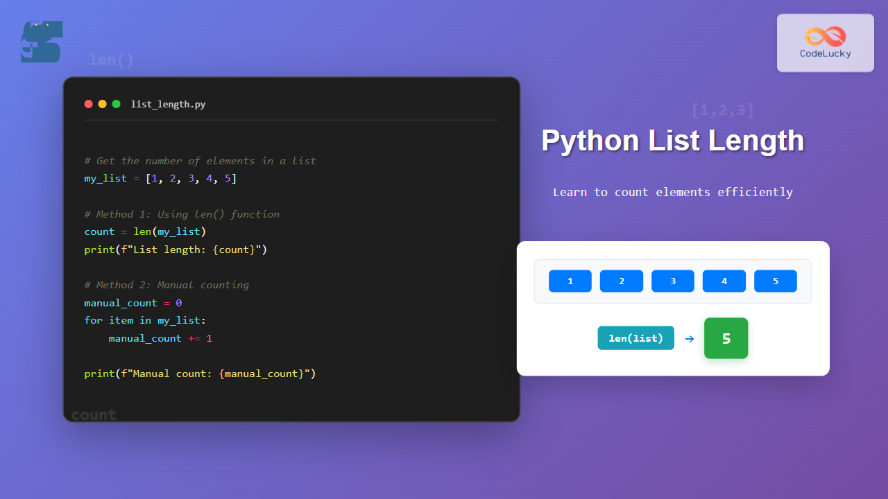Select the blue list element labeled 5
This screenshot has height=499, width=888.
(x=775, y=281)
